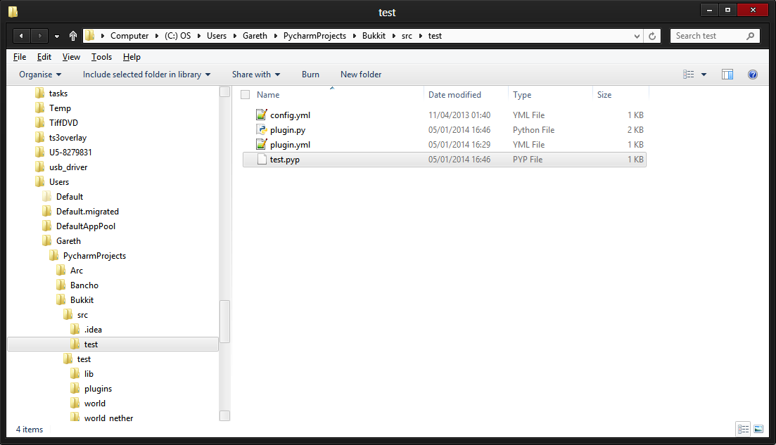
Task: Click the scroll up arrow in tree
Action: [x=224, y=92]
